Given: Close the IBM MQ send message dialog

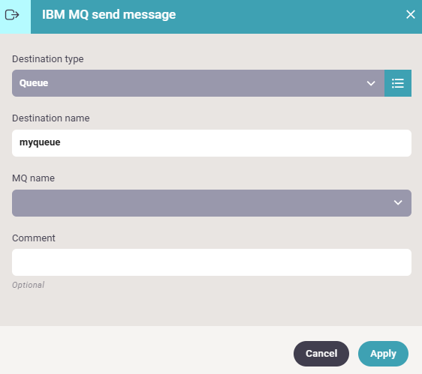Looking at the screenshot, I should point(411,14).
